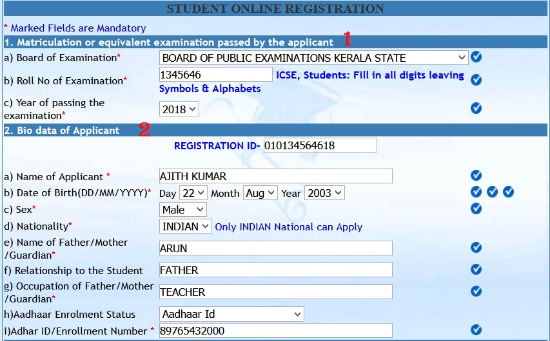Click the checkmark icon beside Name of Applicant

tap(476, 175)
